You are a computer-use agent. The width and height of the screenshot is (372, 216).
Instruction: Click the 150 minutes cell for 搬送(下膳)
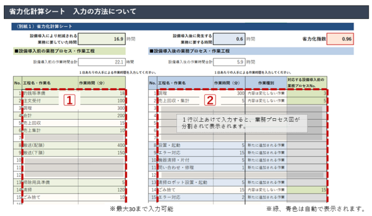point(102,153)
